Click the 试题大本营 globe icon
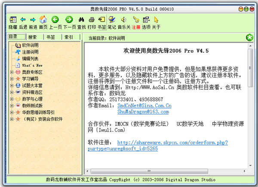Screen dimensions: 258x187 [18, 85]
